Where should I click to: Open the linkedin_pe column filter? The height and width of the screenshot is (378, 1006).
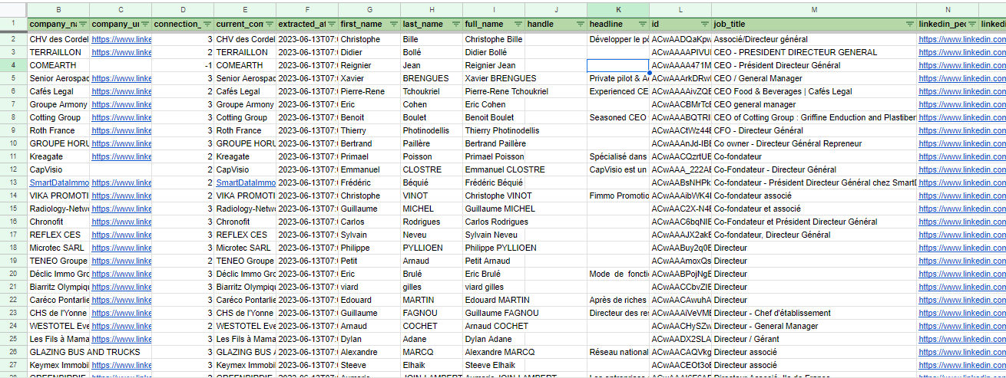coord(972,24)
